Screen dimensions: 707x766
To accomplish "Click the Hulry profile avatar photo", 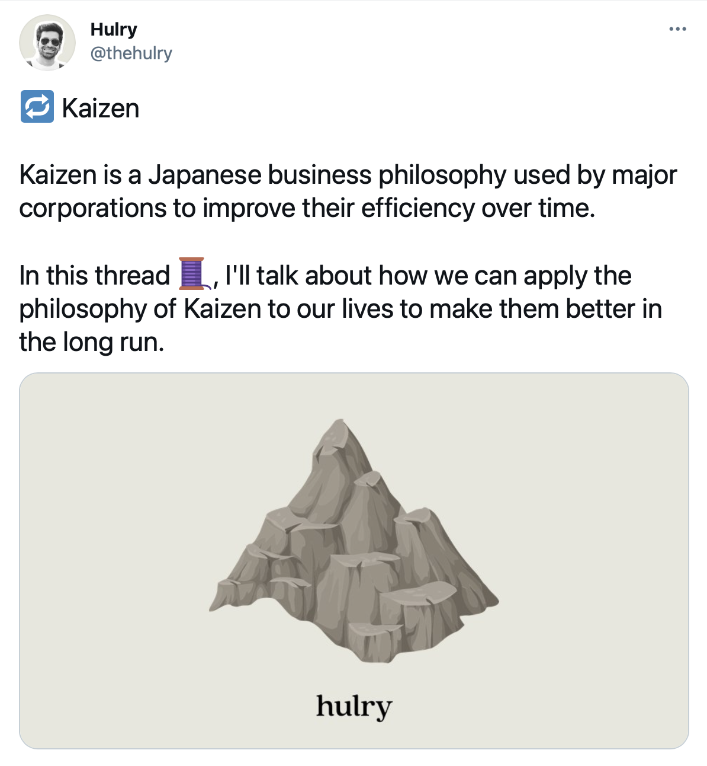I will [x=47, y=43].
